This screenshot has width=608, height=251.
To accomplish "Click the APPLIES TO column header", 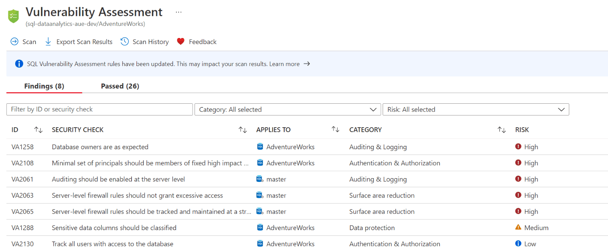I will pos(274,130).
